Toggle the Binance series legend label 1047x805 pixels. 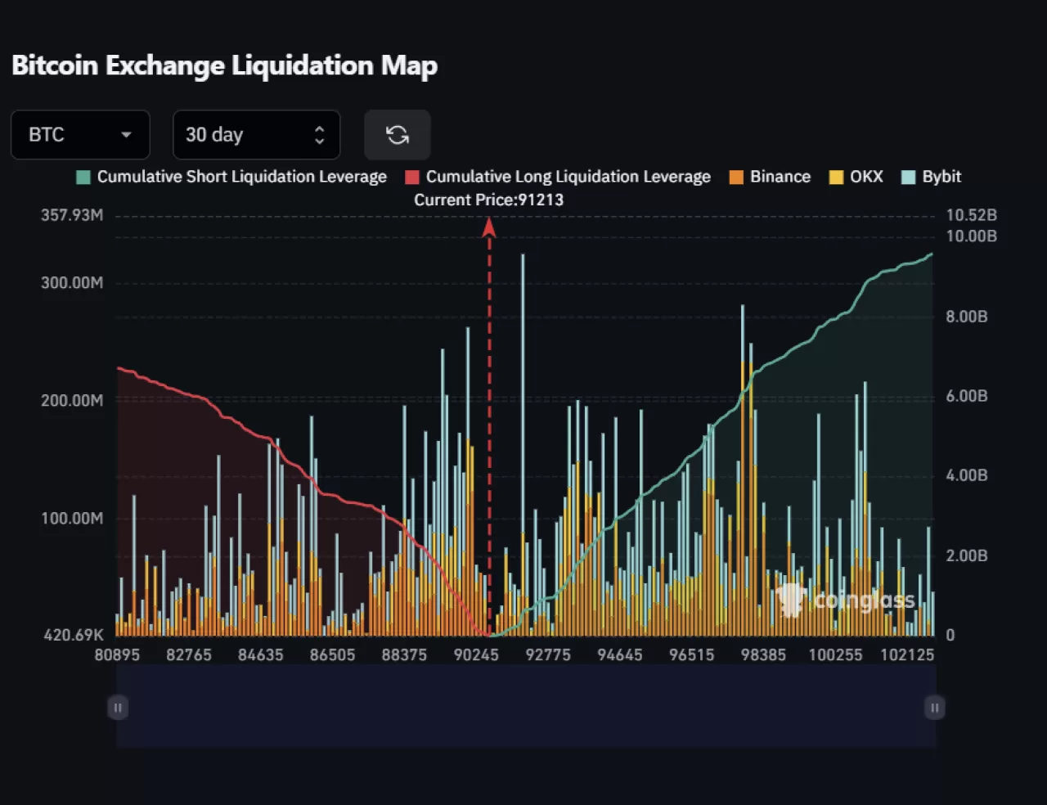(780, 177)
